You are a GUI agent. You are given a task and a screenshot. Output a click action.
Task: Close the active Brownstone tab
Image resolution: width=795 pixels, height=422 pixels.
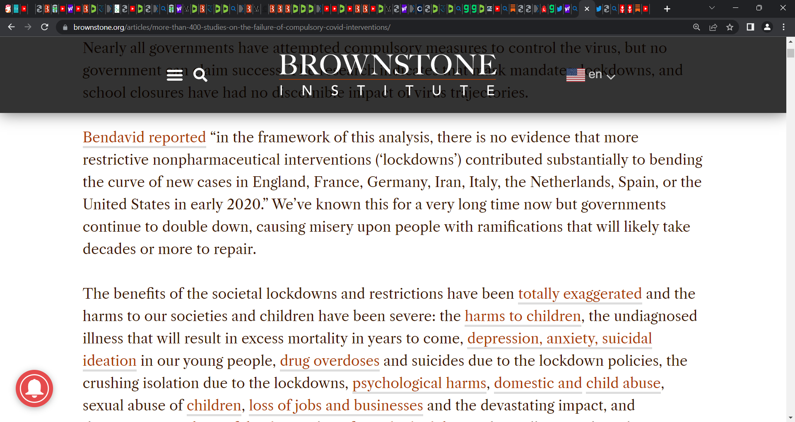tap(587, 9)
